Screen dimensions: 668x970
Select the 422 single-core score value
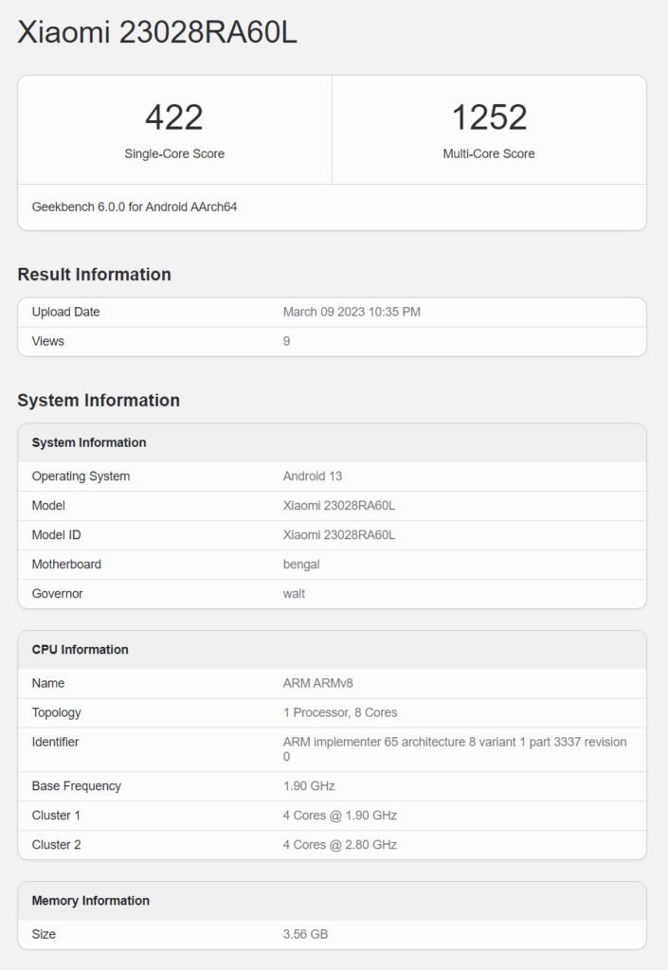[x=173, y=117]
